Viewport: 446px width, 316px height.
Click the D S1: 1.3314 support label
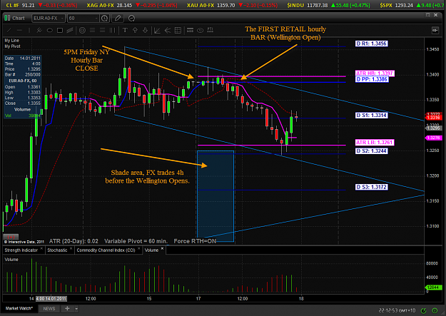pos(372,115)
